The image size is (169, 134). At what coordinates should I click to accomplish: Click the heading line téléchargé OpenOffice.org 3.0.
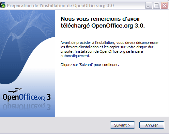(103, 26)
